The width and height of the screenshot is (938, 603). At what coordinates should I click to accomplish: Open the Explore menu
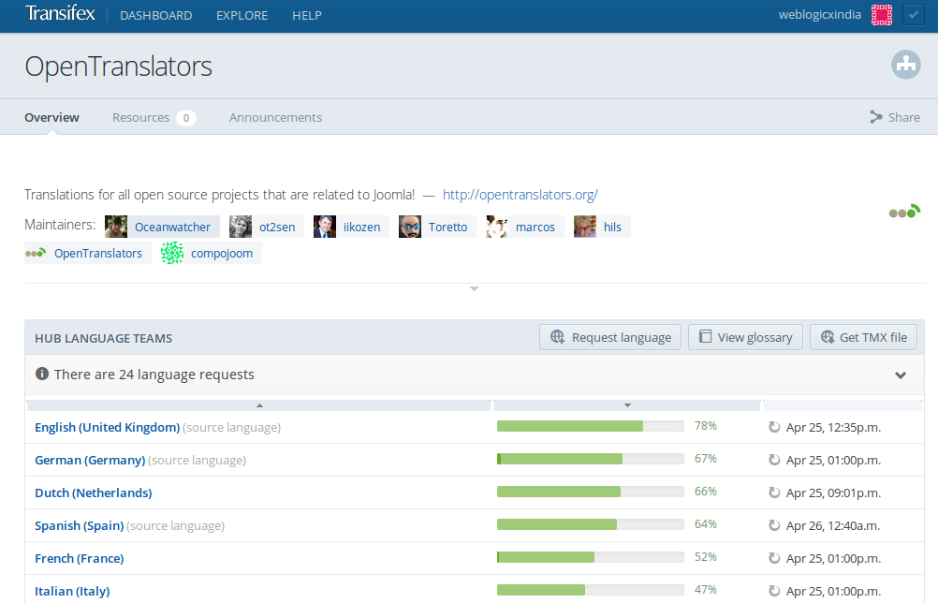242,16
